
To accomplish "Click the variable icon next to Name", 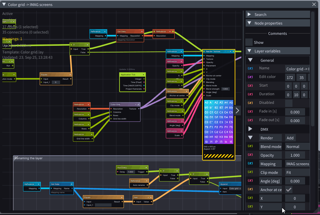I will (x=250, y=68).
